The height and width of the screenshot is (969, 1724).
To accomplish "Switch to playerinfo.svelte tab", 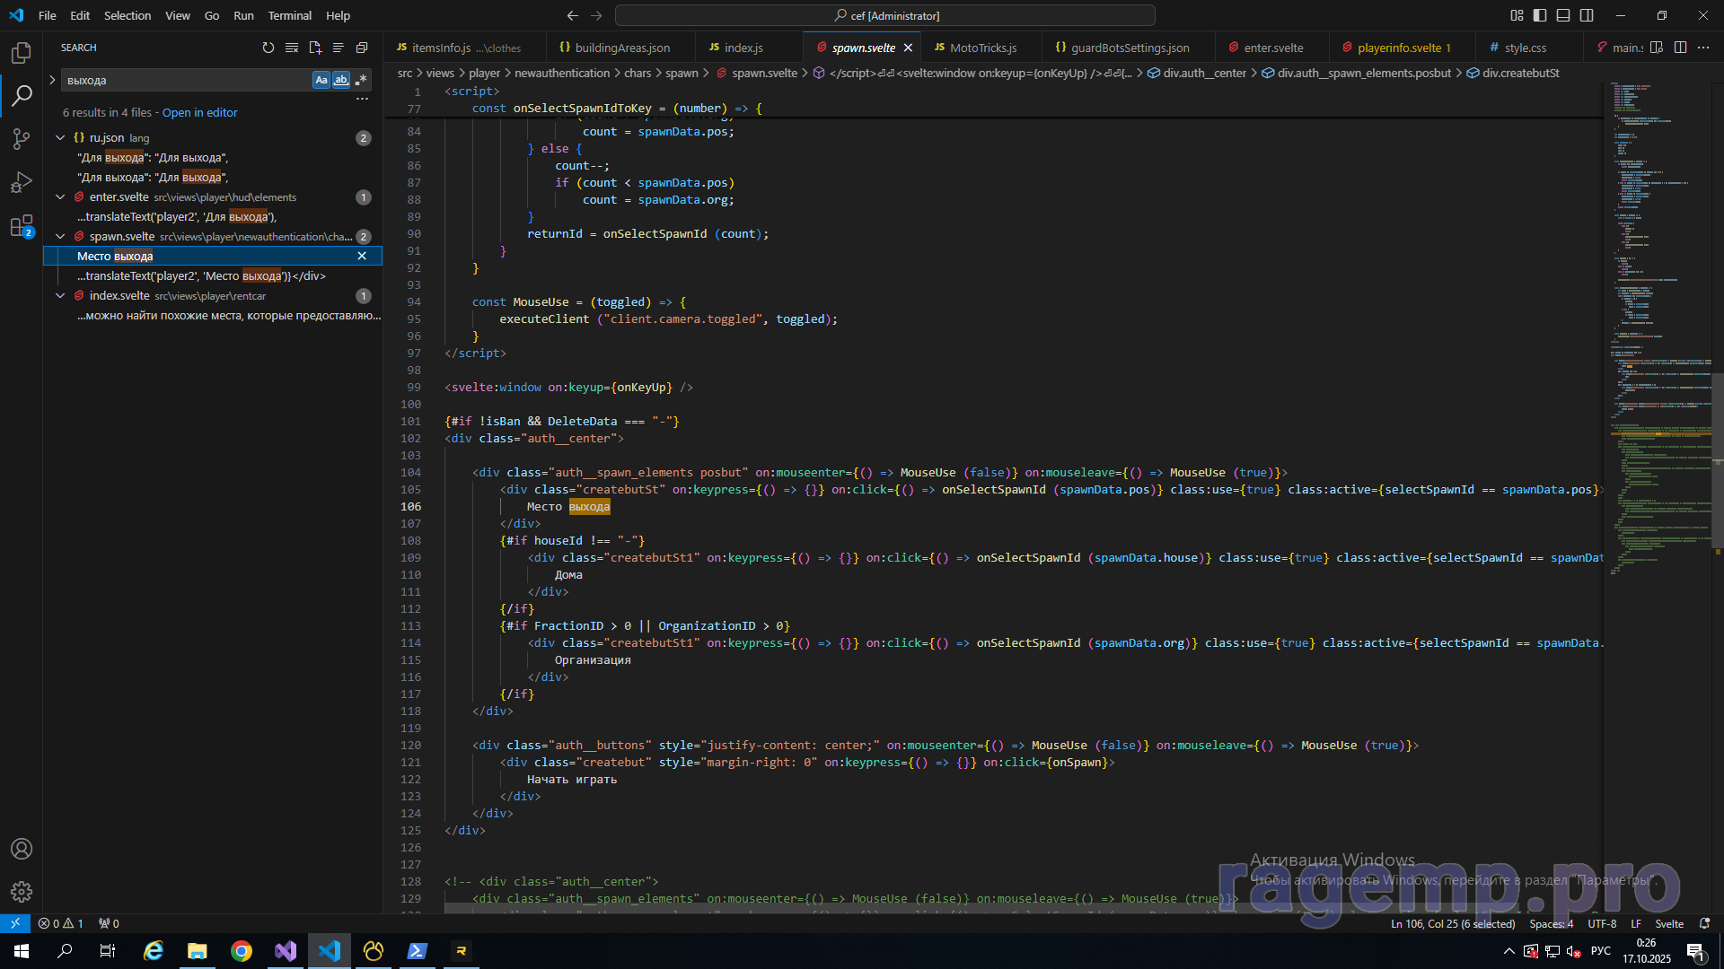I will click(x=1399, y=48).
